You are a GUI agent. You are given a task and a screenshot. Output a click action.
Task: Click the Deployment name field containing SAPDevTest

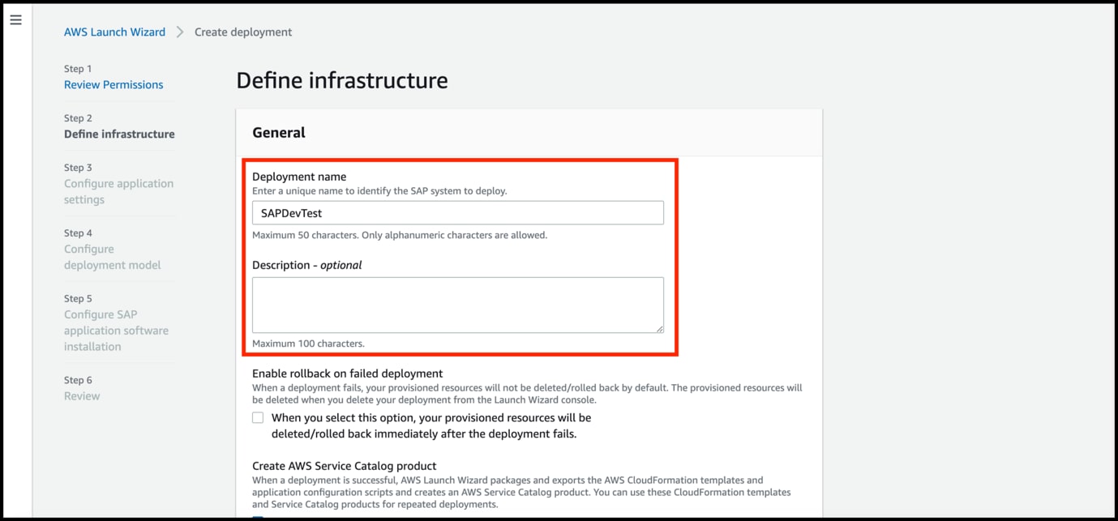coord(459,212)
